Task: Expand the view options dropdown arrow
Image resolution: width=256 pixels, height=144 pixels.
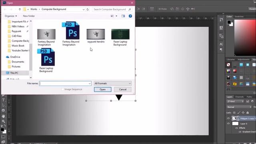Action: (116, 16)
